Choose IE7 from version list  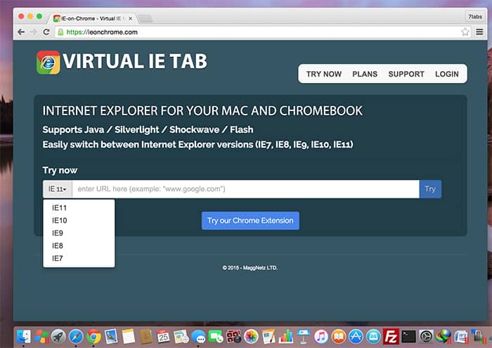(79, 258)
